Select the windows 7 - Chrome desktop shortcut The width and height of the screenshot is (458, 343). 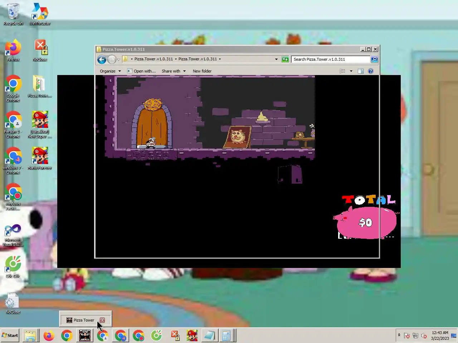point(13,161)
